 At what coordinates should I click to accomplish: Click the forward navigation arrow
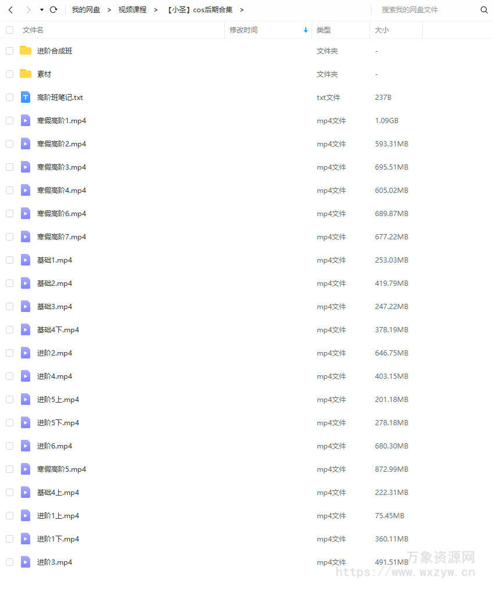(x=28, y=10)
